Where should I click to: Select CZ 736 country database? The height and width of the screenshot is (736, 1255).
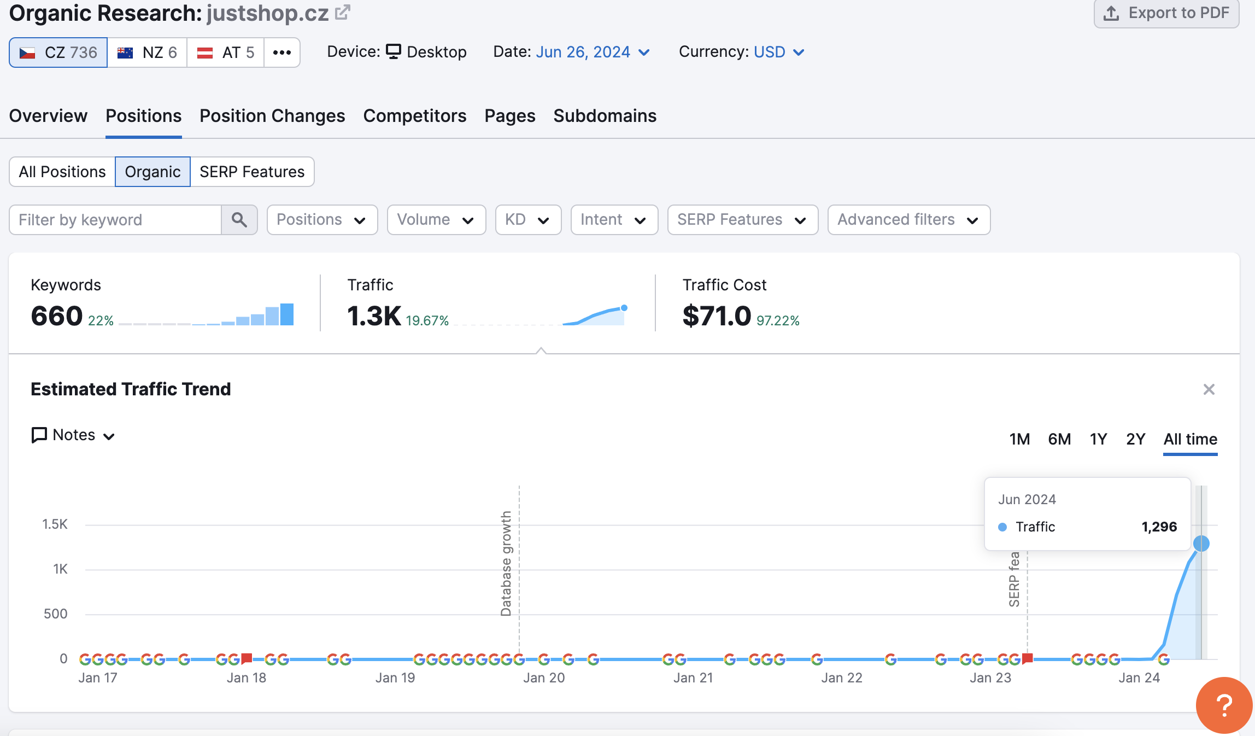click(x=58, y=52)
